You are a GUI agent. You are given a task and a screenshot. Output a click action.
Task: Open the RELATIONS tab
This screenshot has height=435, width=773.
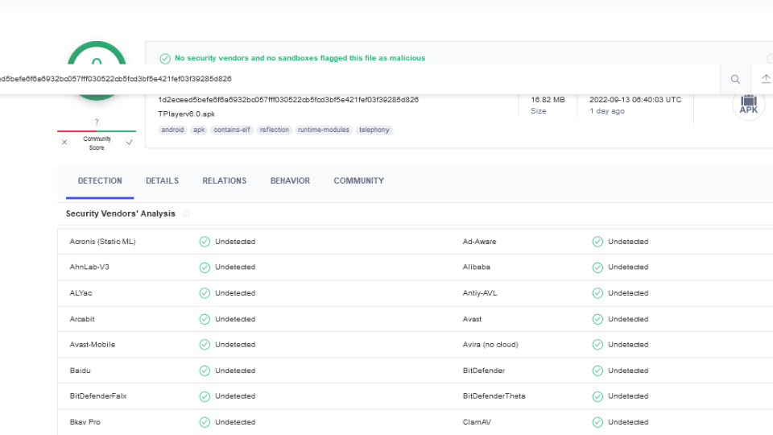[x=225, y=181]
